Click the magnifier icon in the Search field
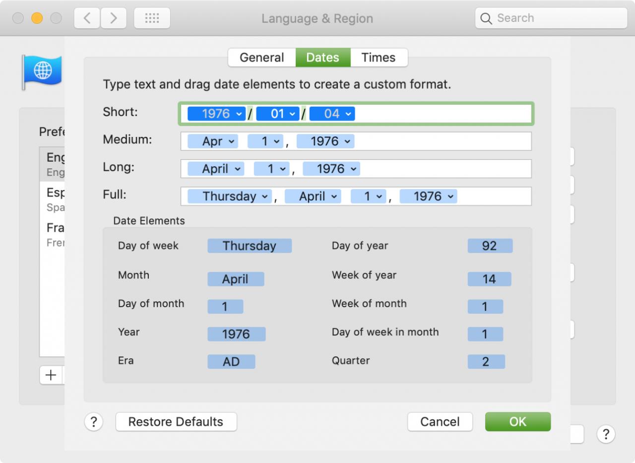The height and width of the screenshot is (463, 635). (x=487, y=18)
